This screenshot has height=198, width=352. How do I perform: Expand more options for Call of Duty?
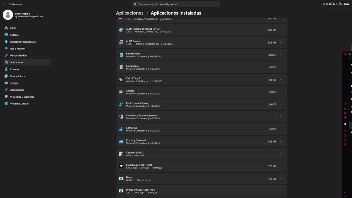coord(281,79)
